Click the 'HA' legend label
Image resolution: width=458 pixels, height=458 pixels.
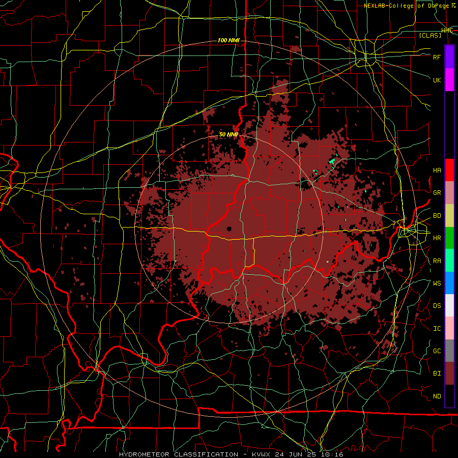(x=437, y=170)
